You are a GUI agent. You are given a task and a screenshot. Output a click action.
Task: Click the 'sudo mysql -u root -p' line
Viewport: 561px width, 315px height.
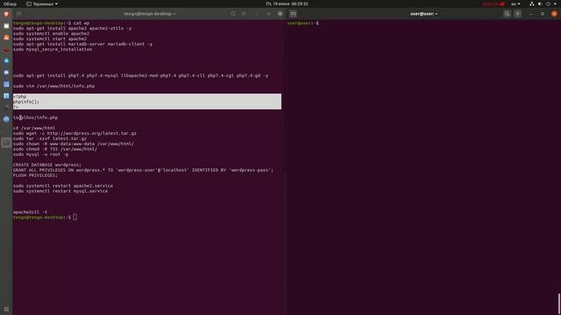(41, 154)
